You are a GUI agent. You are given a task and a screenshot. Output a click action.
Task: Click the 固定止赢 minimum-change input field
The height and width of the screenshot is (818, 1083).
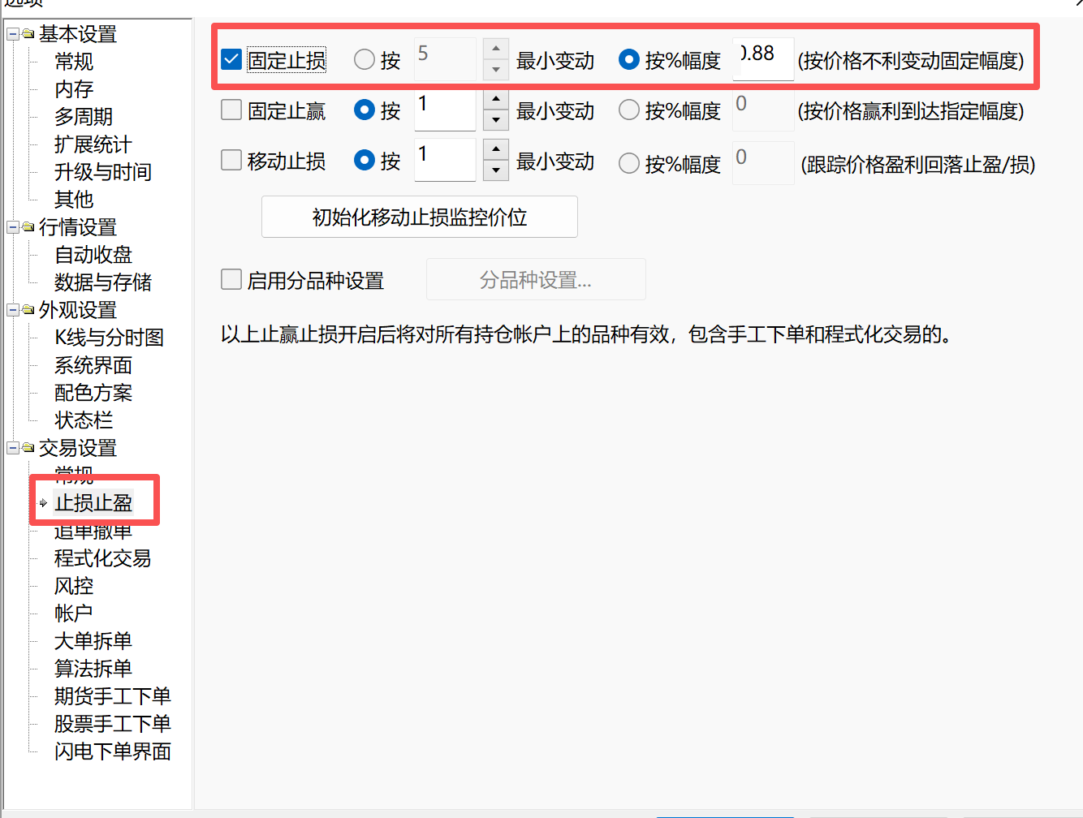[445, 110]
